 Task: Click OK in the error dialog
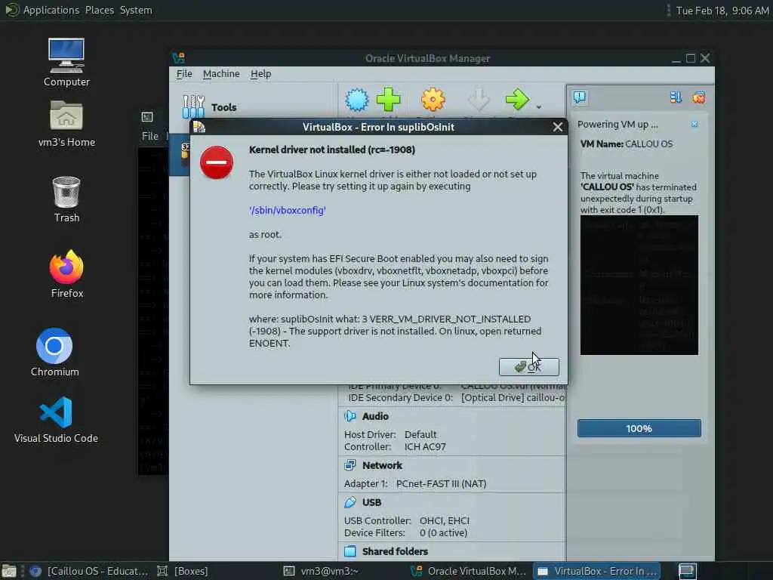pyautogui.click(x=528, y=366)
